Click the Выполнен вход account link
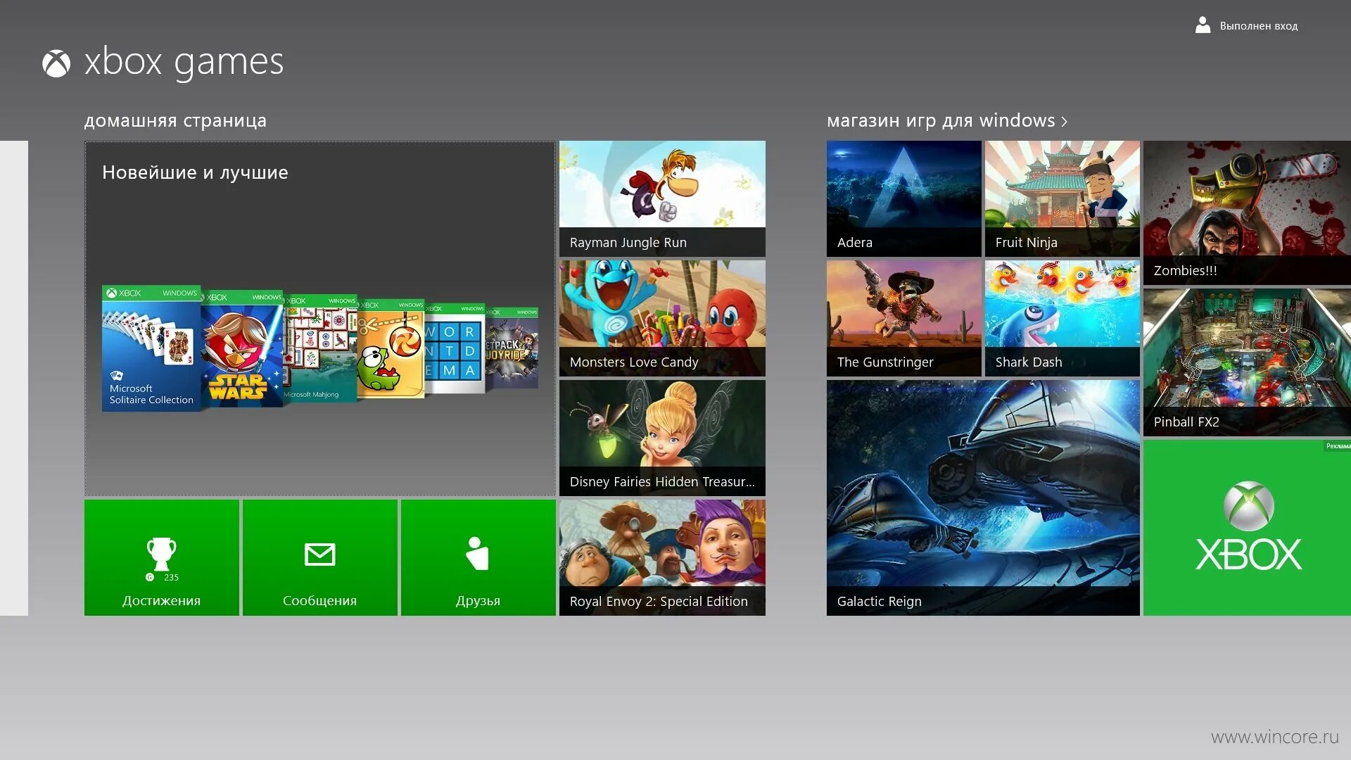 (x=1258, y=26)
